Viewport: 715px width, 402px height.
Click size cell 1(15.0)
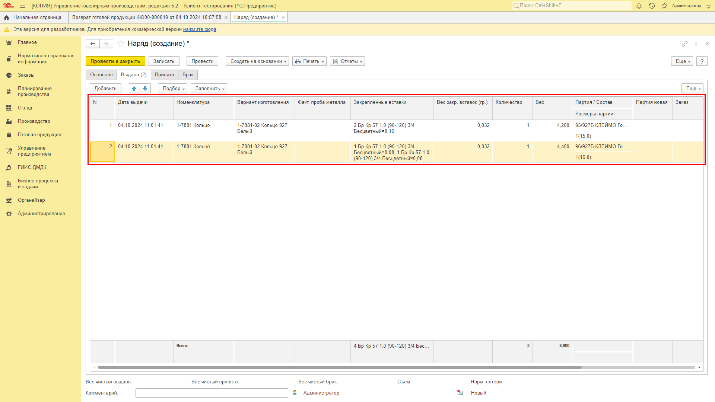(602, 136)
